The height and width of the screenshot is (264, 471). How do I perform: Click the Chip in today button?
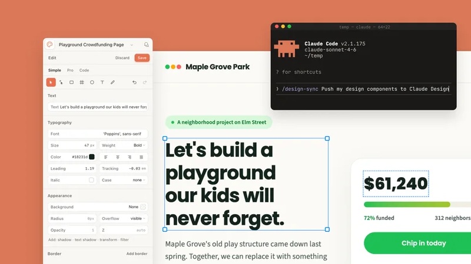[417, 243]
